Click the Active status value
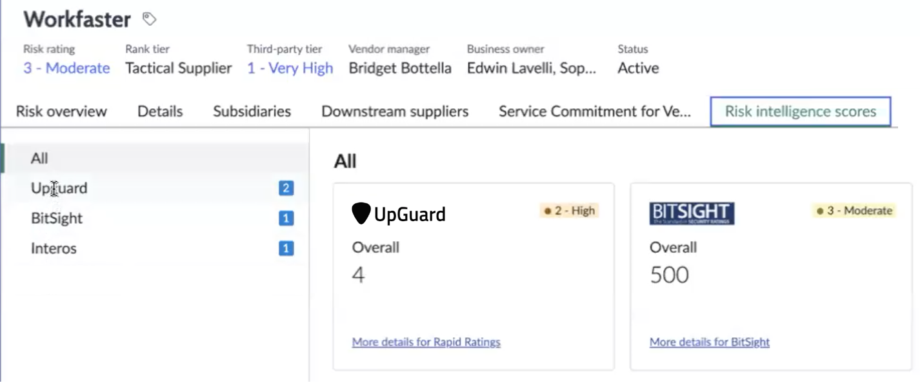920x383 pixels. click(x=638, y=68)
